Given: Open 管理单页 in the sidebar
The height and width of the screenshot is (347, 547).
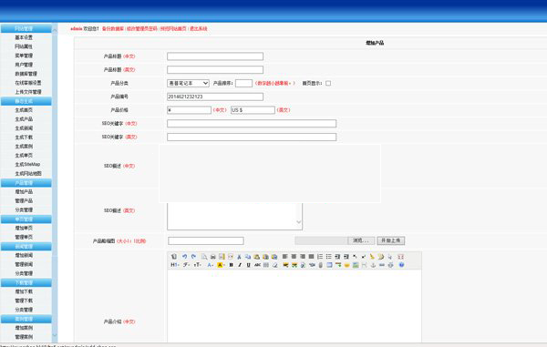Looking at the screenshot, I should (24, 237).
